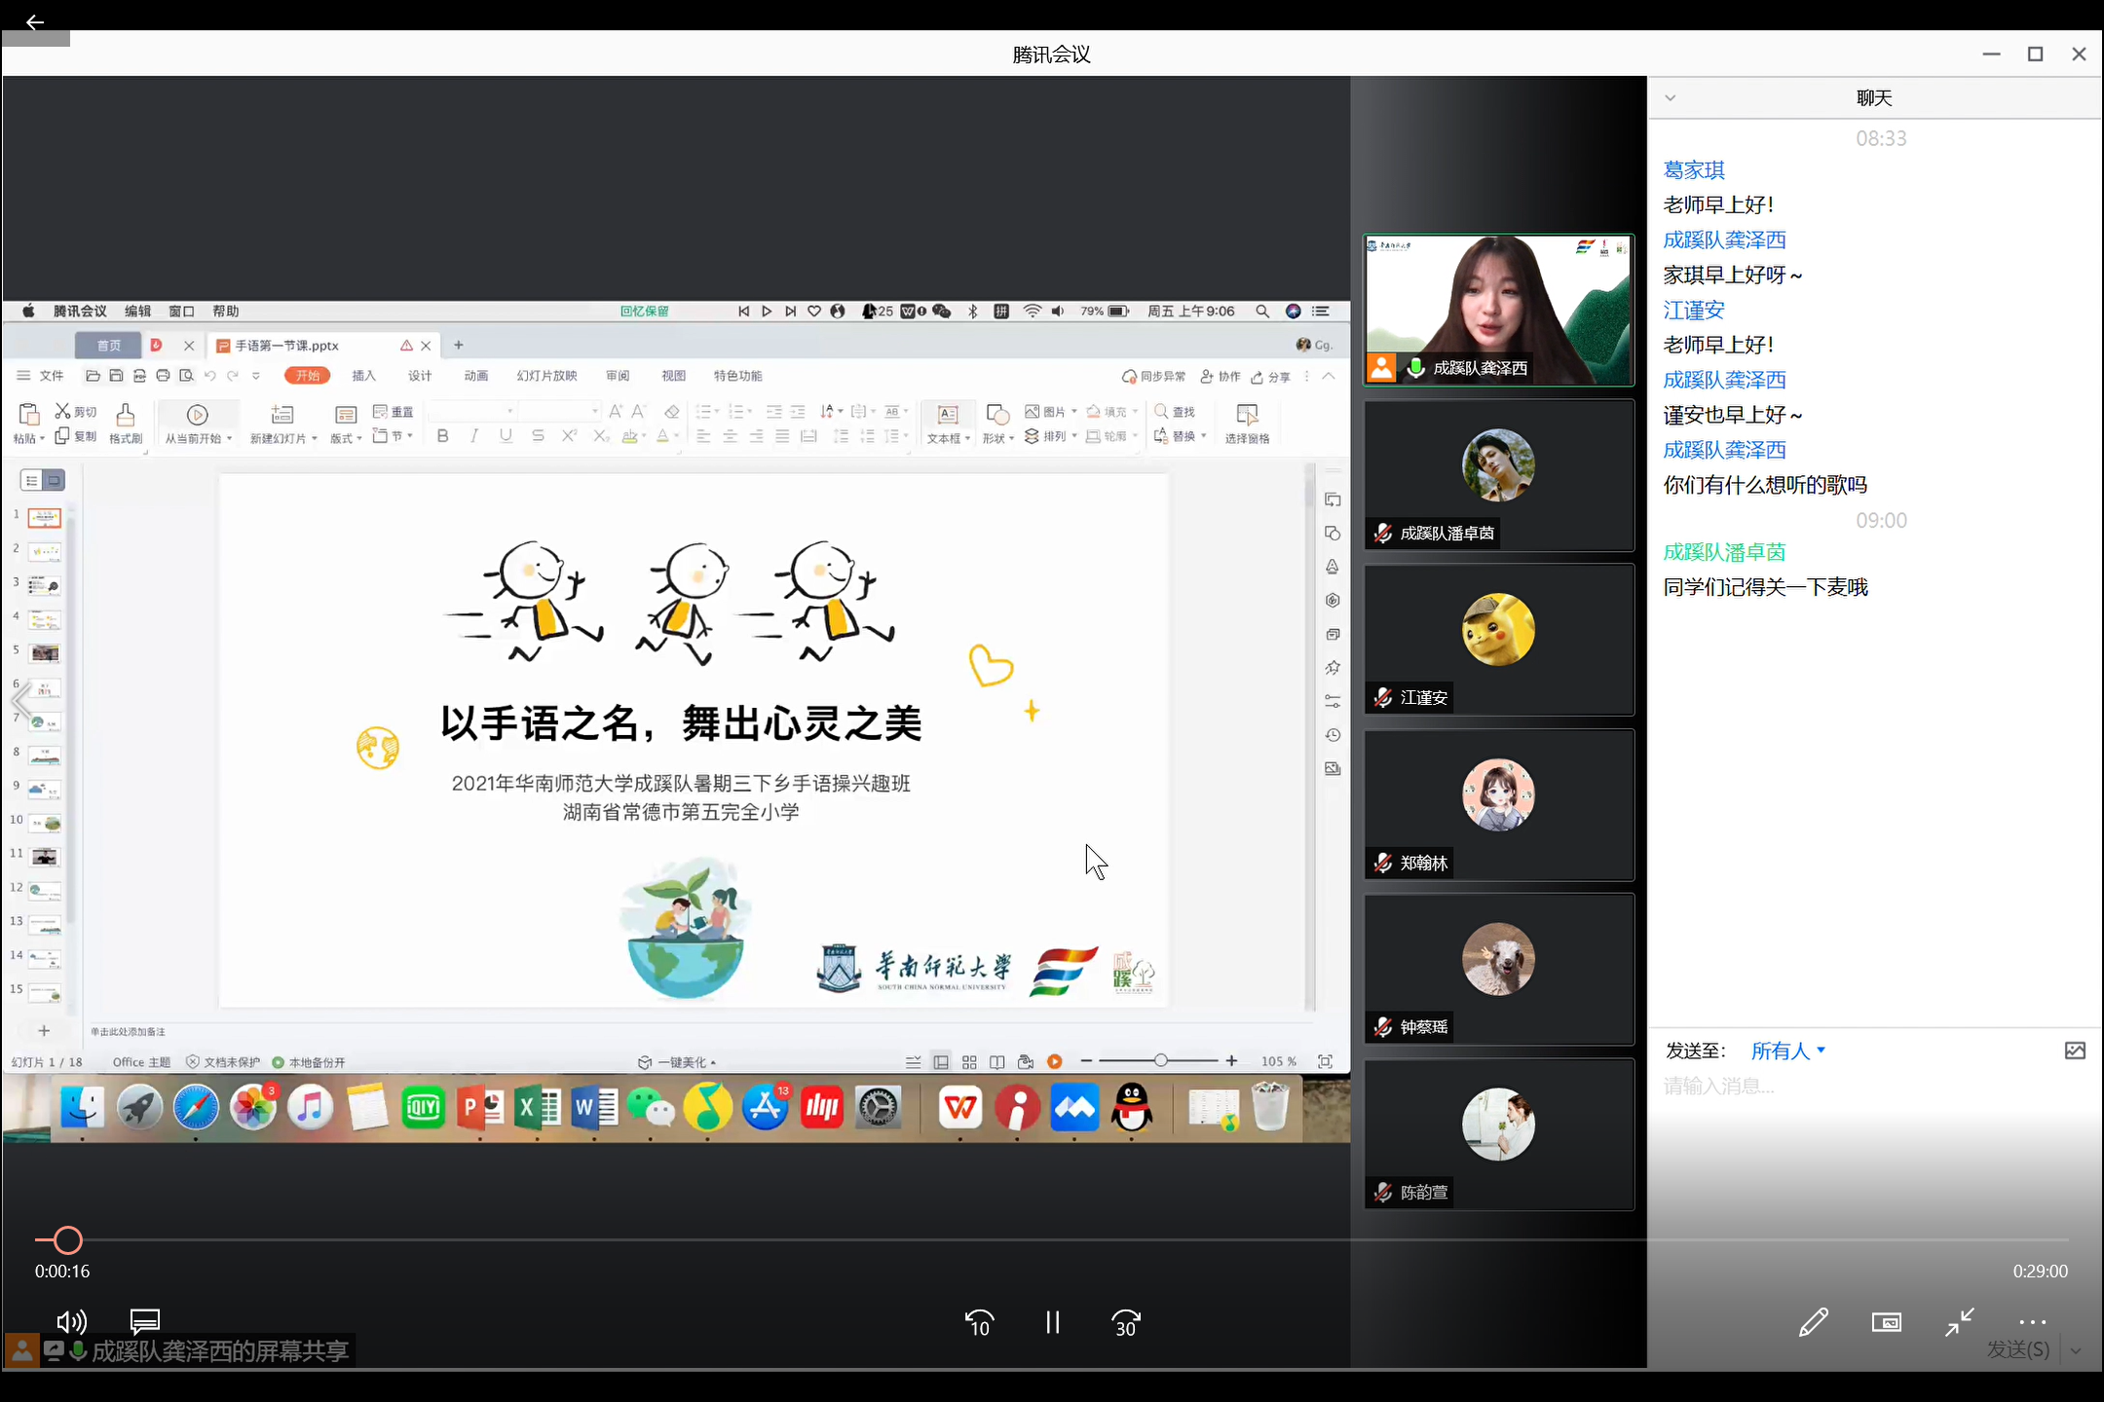The width and height of the screenshot is (2104, 1402).
Task: Open the 幻灯片放映 ribbon tab
Action: [x=547, y=376]
